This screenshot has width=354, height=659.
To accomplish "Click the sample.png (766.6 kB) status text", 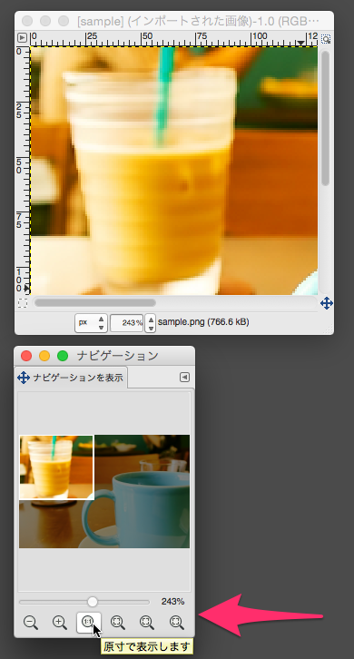I will (x=203, y=322).
